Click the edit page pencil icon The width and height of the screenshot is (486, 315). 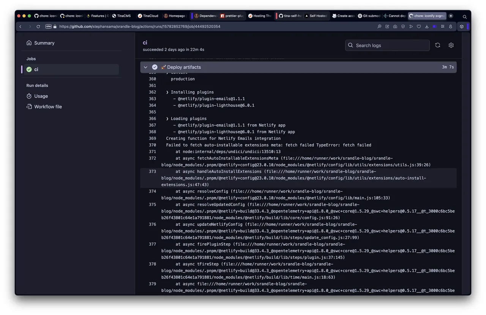[387, 27]
